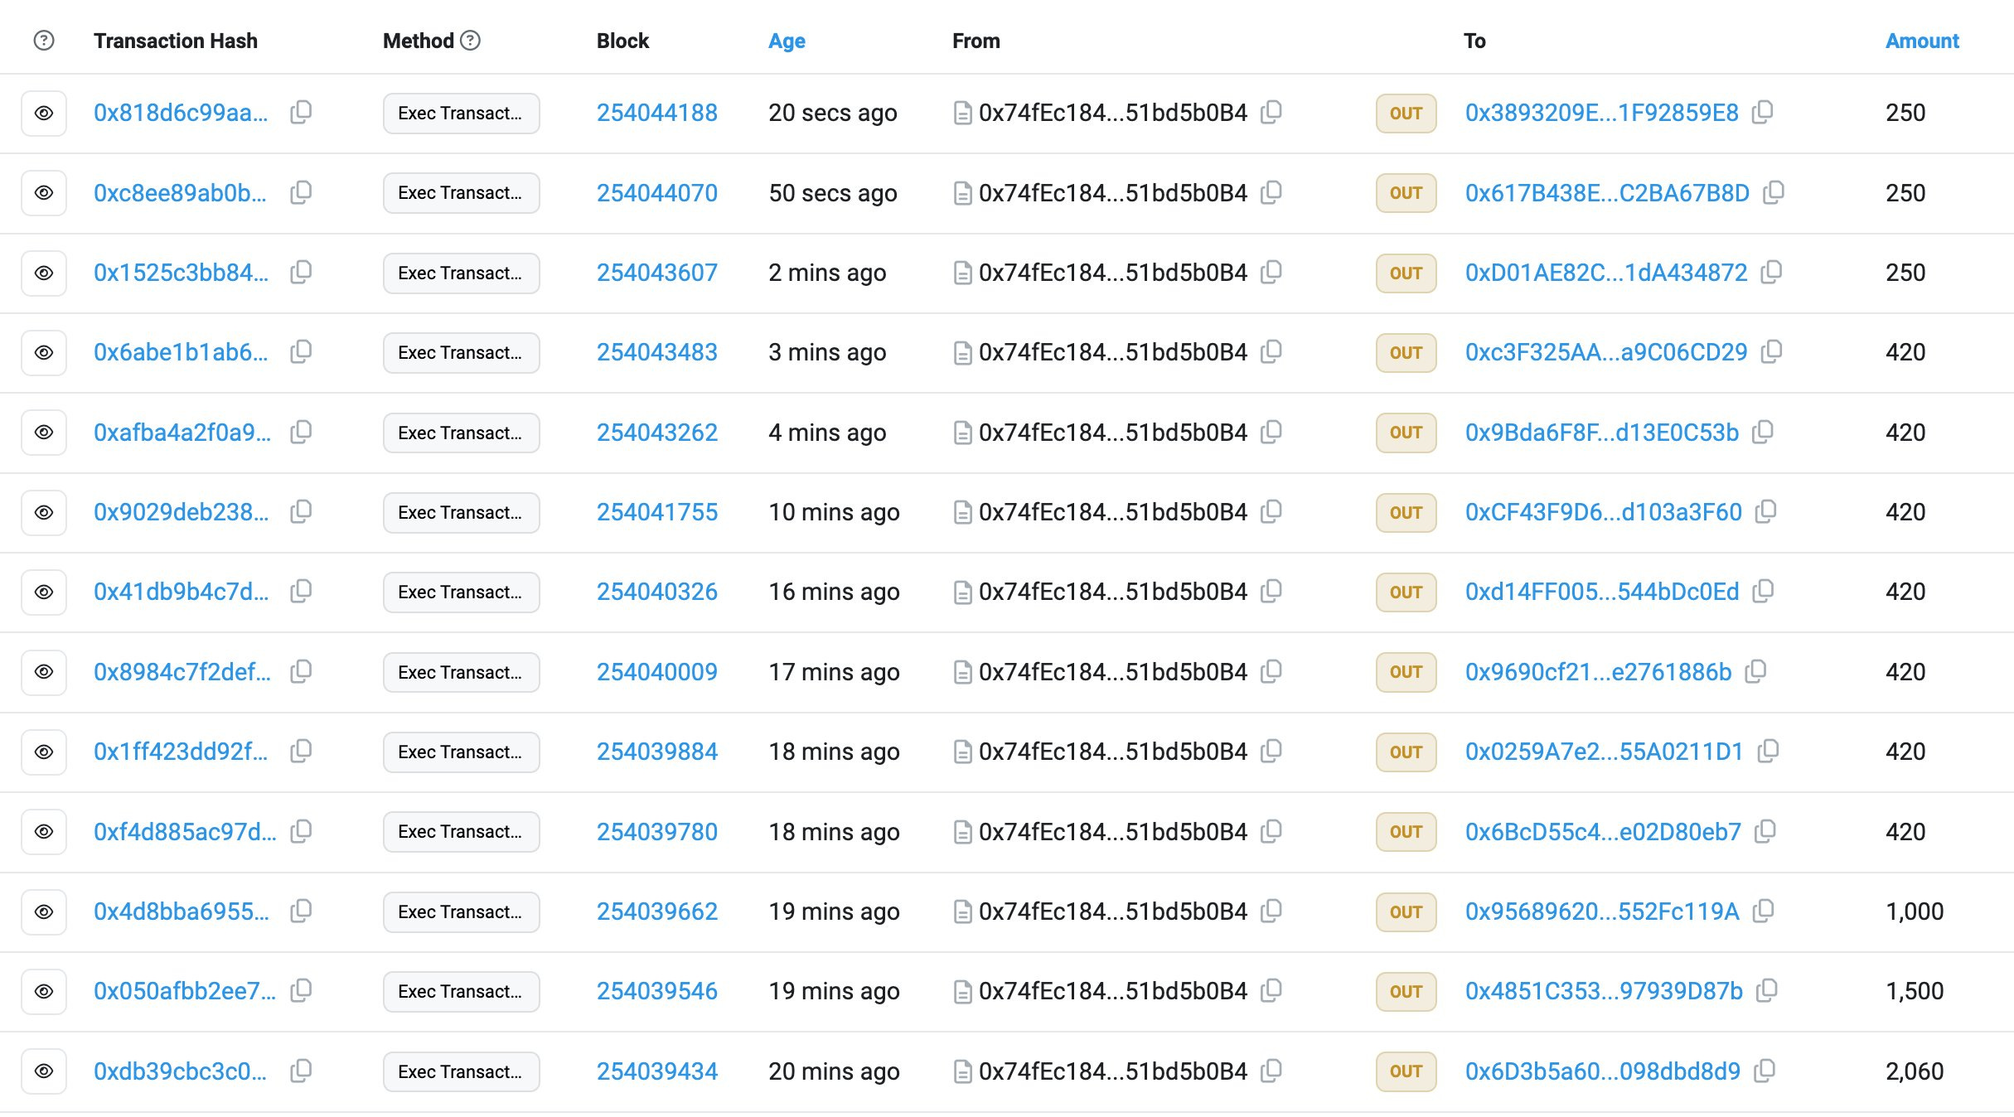Copy To address 0x6BcD55c4...e02D80eb7
The height and width of the screenshot is (1117, 2014).
click(x=1765, y=831)
